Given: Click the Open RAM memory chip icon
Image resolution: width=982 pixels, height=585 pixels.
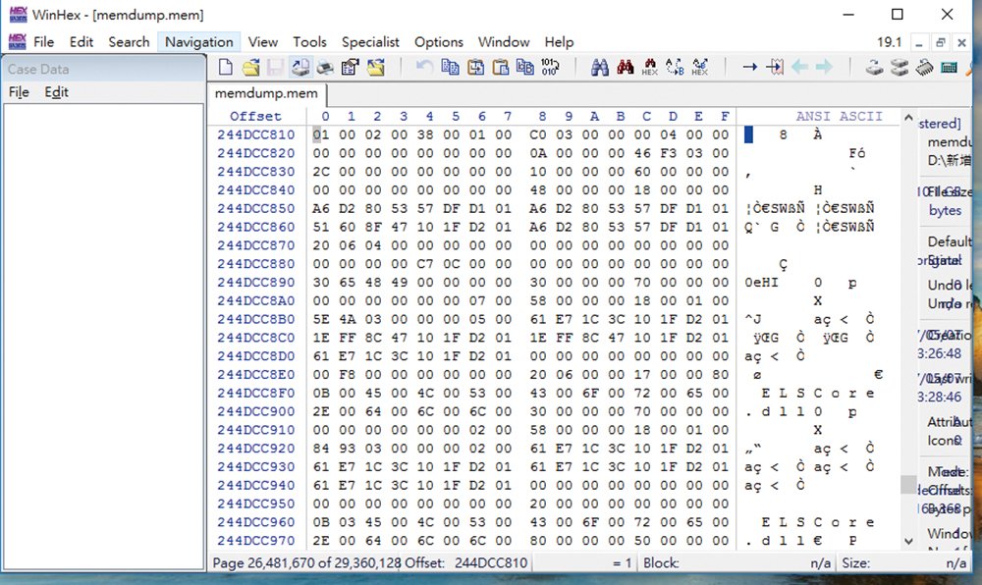Looking at the screenshot, I should (x=924, y=67).
